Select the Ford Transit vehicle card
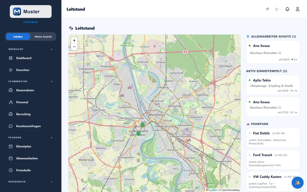The height and width of the screenshot is (192, 307). pos(273,159)
